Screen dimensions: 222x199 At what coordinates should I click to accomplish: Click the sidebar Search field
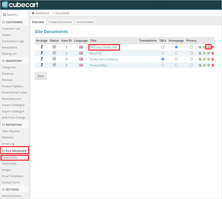click(x=14, y=15)
